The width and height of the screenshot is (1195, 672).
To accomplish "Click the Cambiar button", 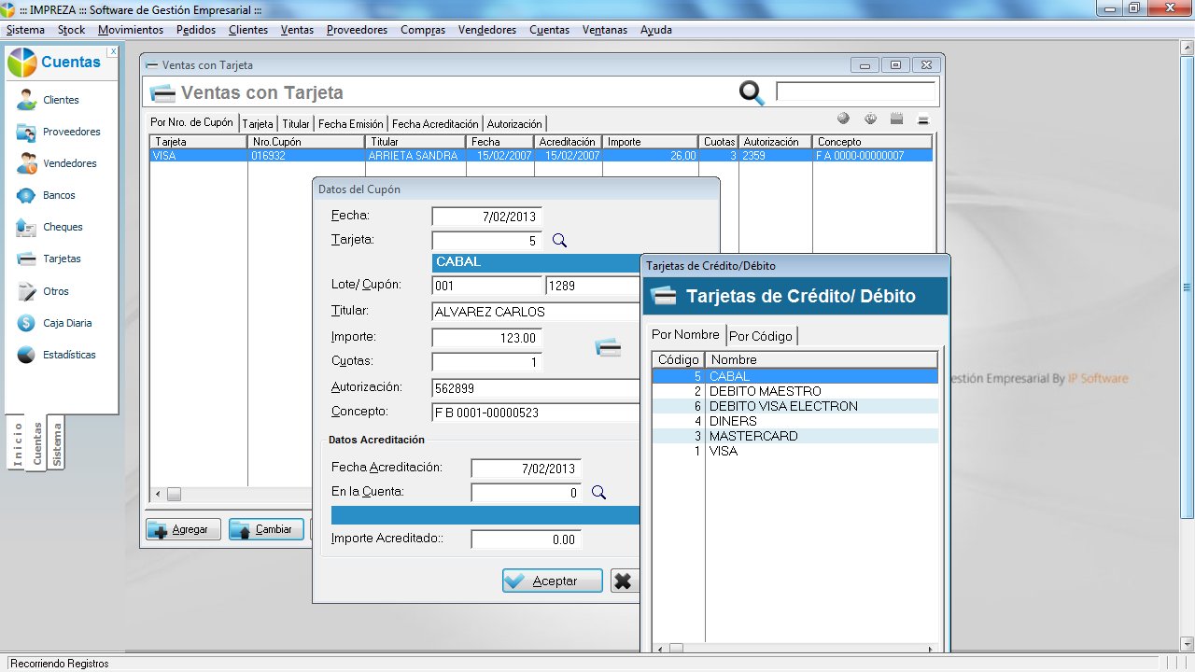I will [266, 529].
